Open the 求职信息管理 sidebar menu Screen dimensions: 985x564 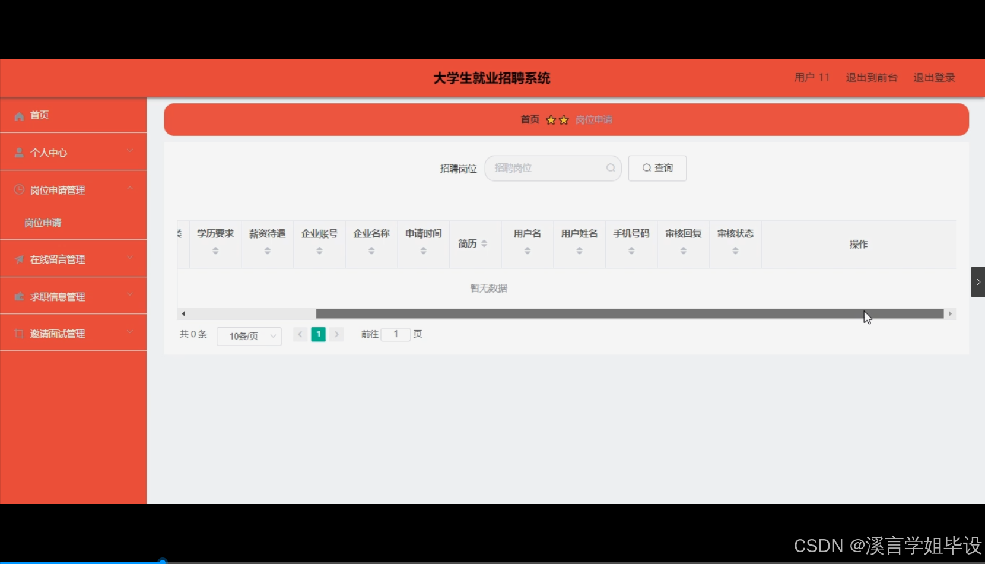pos(73,296)
